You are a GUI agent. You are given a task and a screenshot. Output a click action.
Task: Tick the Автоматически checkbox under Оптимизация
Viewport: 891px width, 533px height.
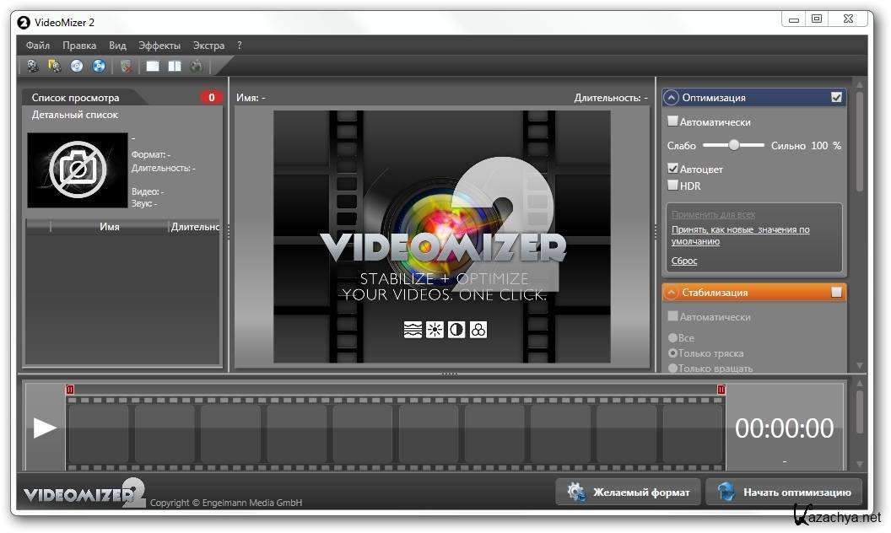pyautogui.click(x=673, y=121)
